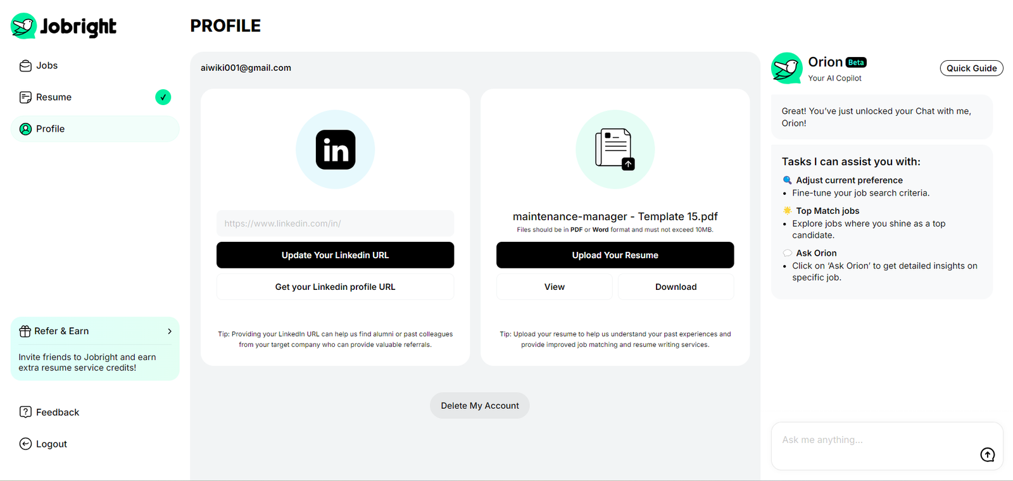
Task: Click the Jobs briefcase icon in sidebar
Action: pos(25,66)
